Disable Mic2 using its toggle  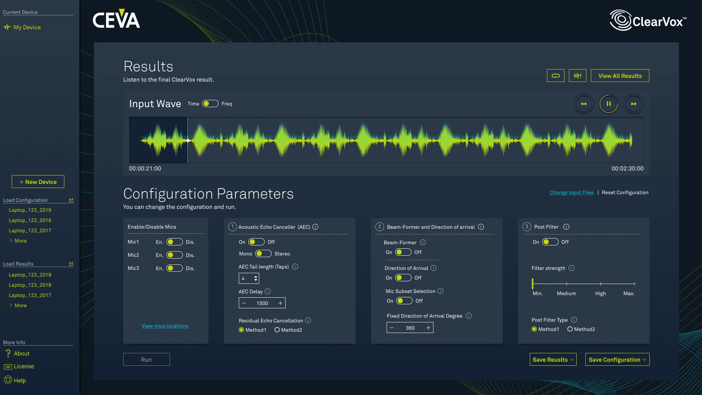[174, 255]
